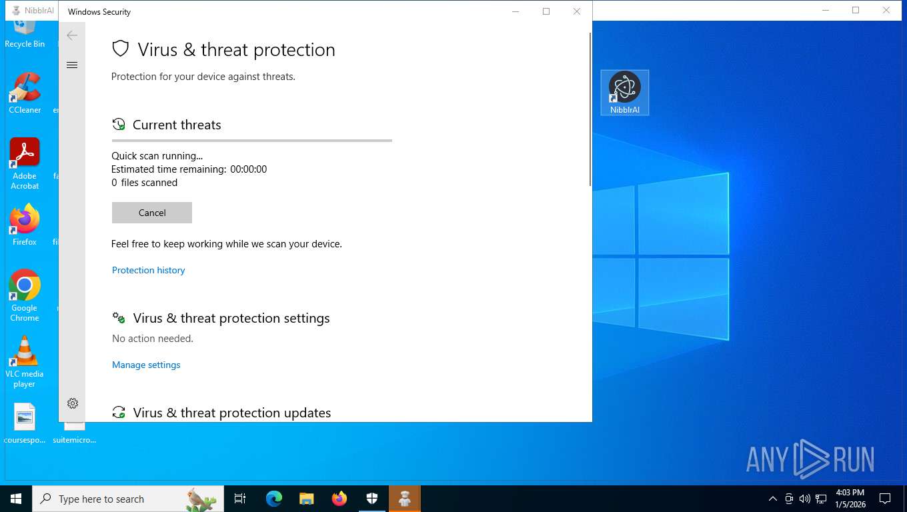The height and width of the screenshot is (512, 907).
Task: Open the taskbar clock and date
Action: pyautogui.click(x=850, y=499)
